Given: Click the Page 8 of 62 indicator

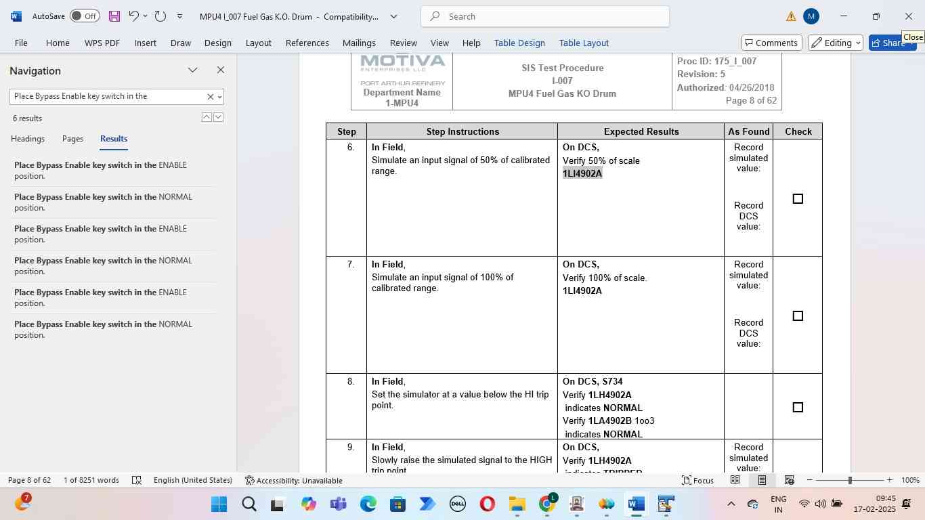Looking at the screenshot, I should (30, 480).
